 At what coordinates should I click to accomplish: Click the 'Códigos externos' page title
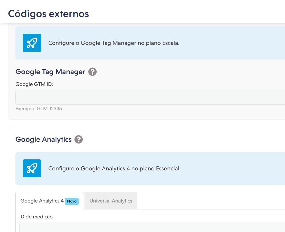click(x=49, y=14)
